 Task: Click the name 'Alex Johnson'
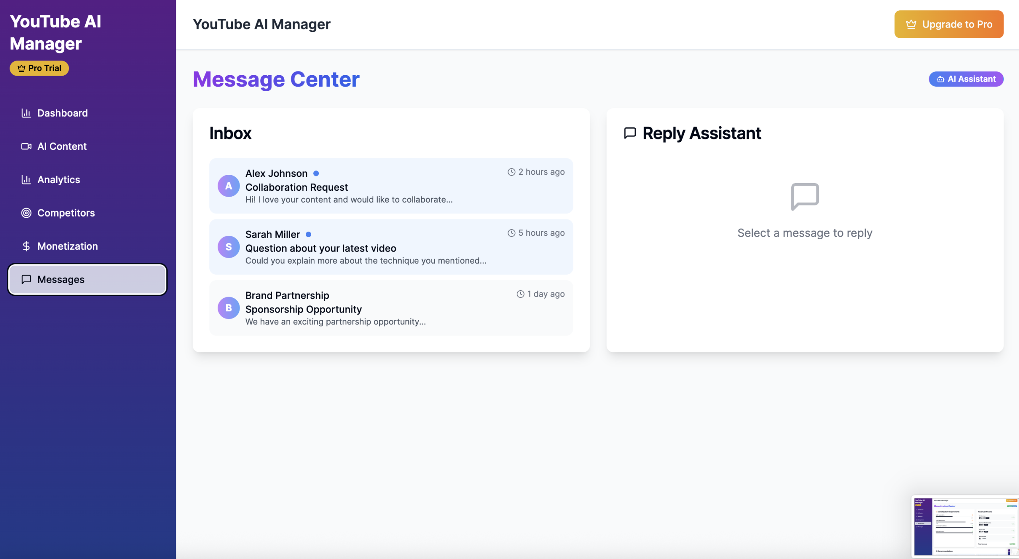coord(276,173)
